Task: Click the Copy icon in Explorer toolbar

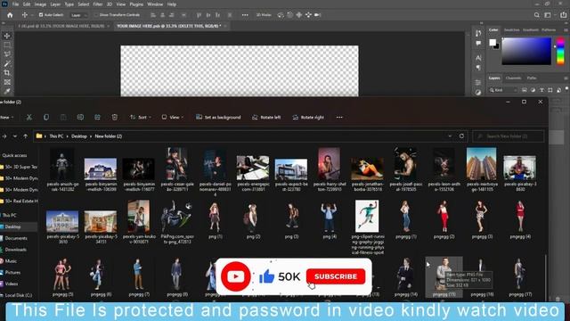Action: point(46,117)
